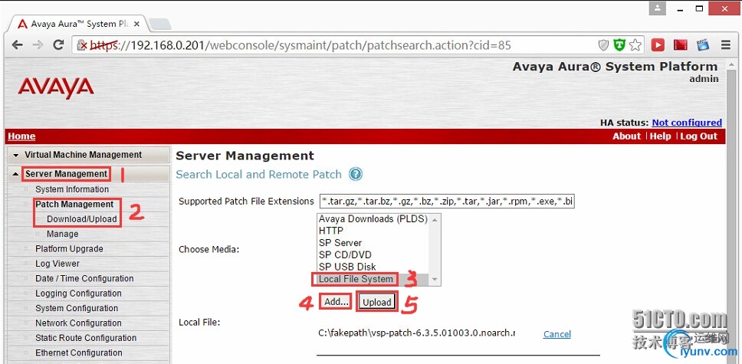This screenshot has height=364, width=742.
Task: Click the red film-strip extension icon
Action: coord(681,45)
